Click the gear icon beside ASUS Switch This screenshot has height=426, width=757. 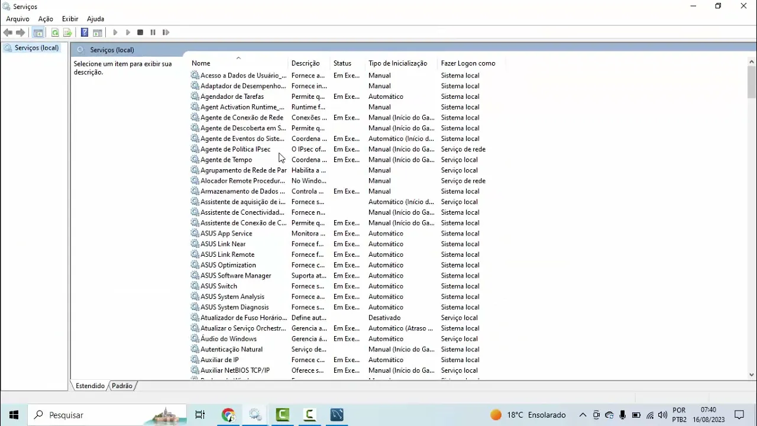click(x=195, y=286)
